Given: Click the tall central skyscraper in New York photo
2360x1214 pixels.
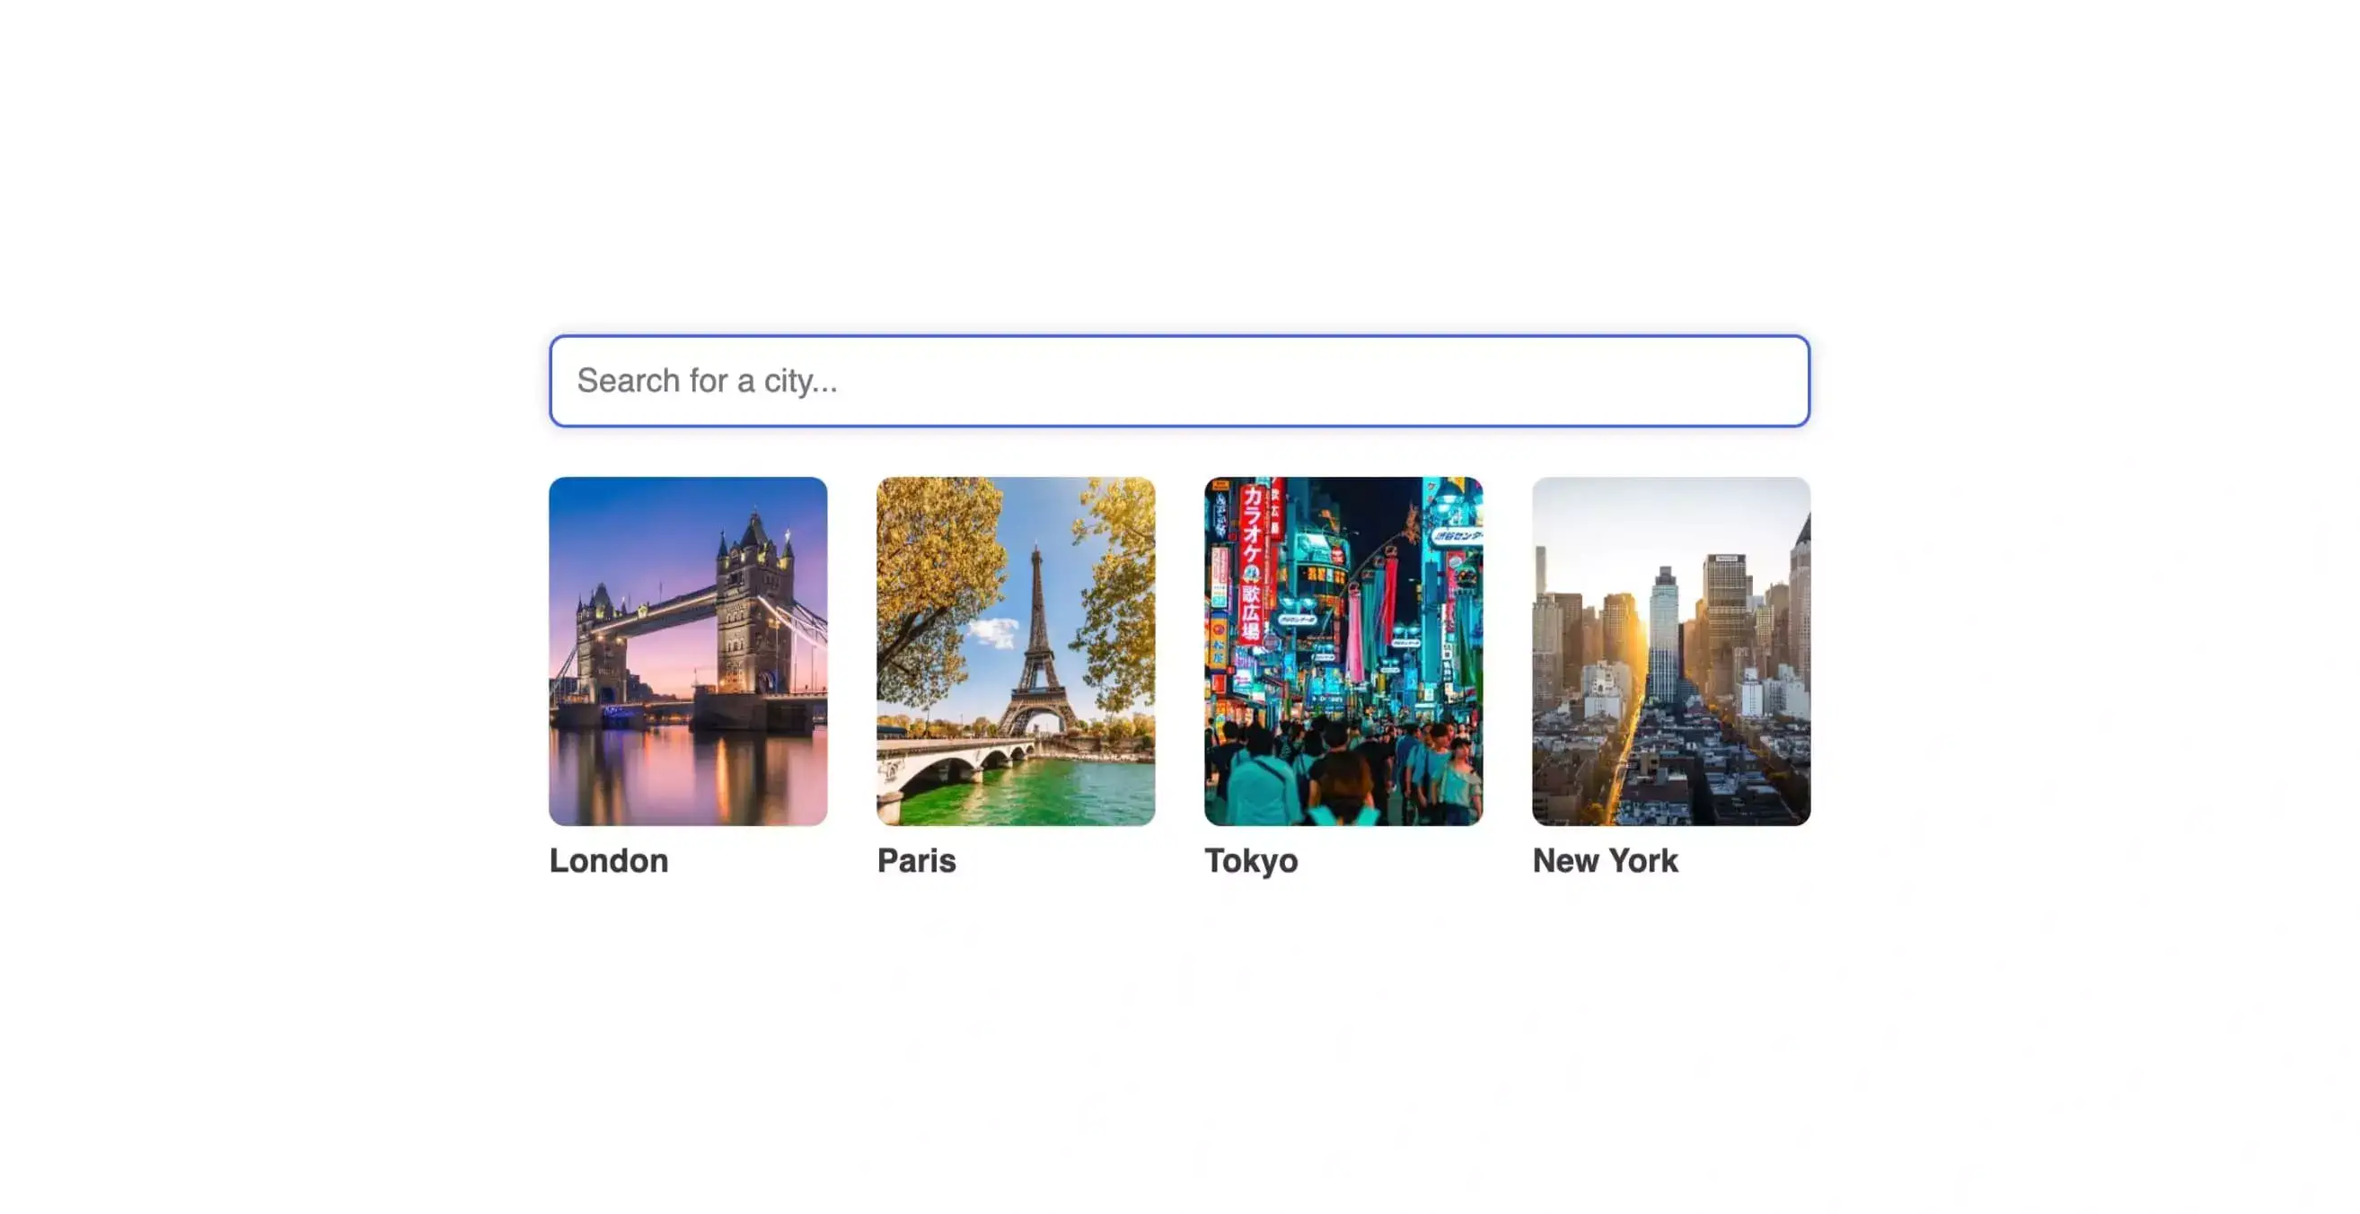Looking at the screenshot, I should [x=1664, y=632].
